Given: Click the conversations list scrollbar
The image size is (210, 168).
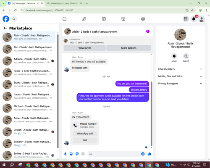Looking at the screenshot, I should (x=58, y=91).
